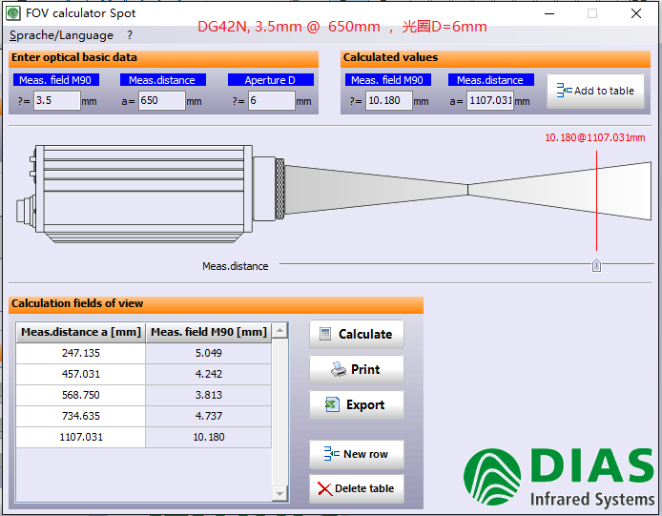Click Add to table button
This screenshot has height=516, width=662.
595,92
